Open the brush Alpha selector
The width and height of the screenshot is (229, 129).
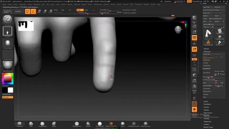pos(8,43)
